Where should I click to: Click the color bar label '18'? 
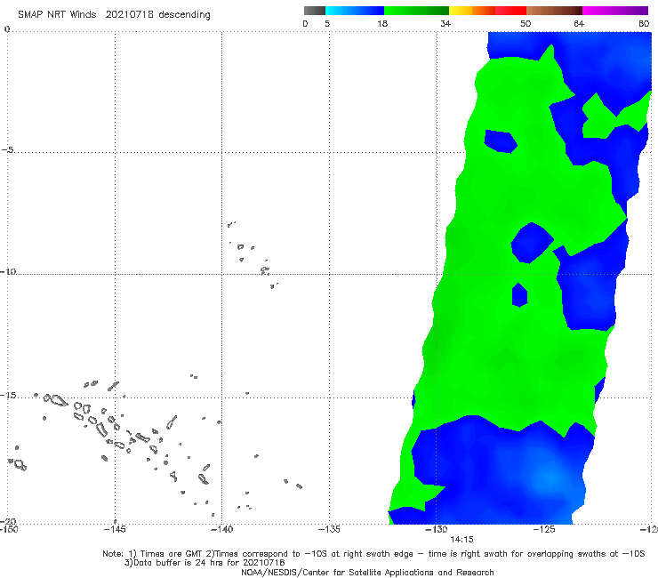tap(382, 23)
